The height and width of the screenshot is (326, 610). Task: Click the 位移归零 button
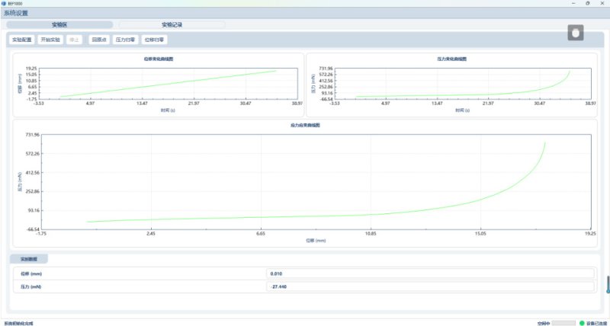click(154, 40)
